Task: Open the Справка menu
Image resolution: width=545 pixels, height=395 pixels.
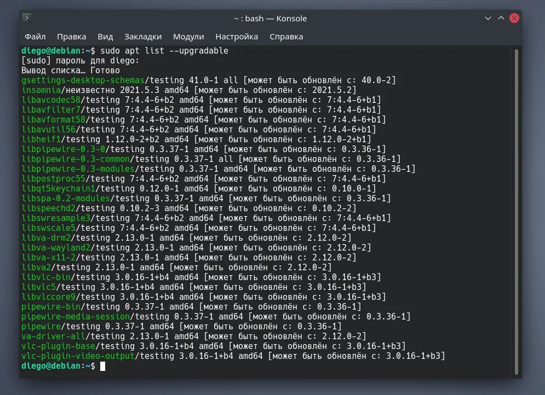Action: (286, 37)
